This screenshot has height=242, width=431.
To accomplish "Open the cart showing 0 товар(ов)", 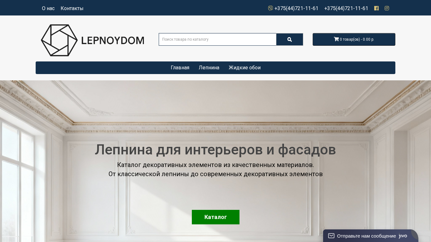I will [354, 39].
